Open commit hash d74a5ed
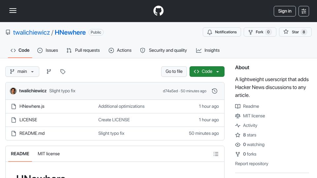317x178 pixels. 170,91
